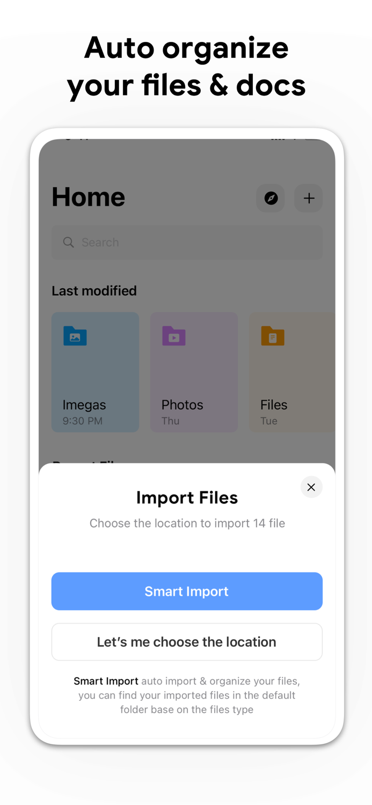This screenshot has height=805, width=372.
Task: Open the Photos folder
Action: [194, 372]
